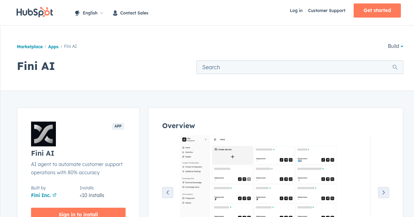Screen dimensions: 414x217
Task: Open Fini Inc. via the external link icon
Action: click(x=55, y=195)
